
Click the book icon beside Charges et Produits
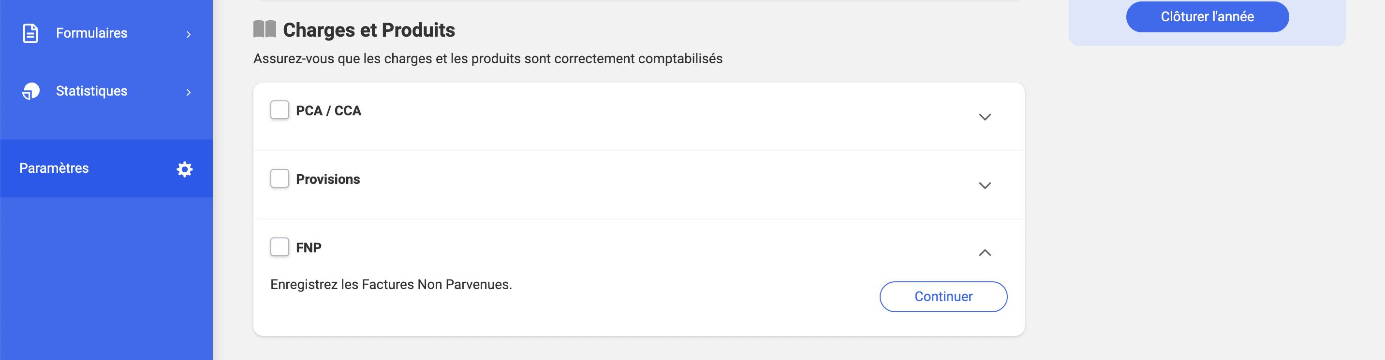(x=265, y=29)
